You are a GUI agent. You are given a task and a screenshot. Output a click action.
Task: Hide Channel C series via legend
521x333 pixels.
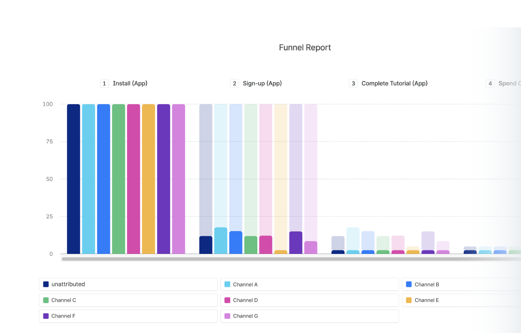tap(128, 300)
